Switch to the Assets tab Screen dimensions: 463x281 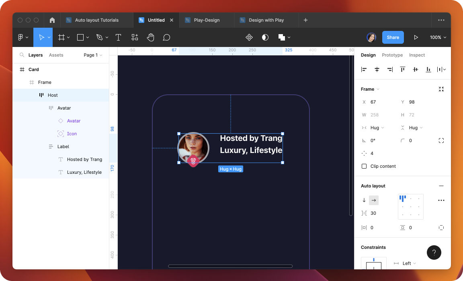pyautogui.click(x=56, y=55)
